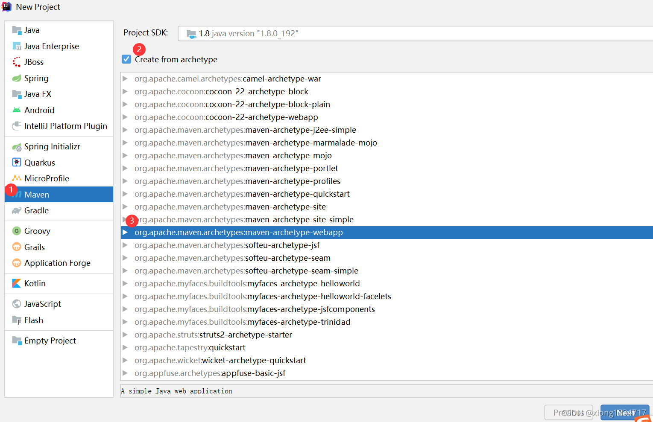The width and height of the screenshot is (653, 422).
Task: Expand cocoon-22-archetype-webapp arrow
Action: pos(125,117)
